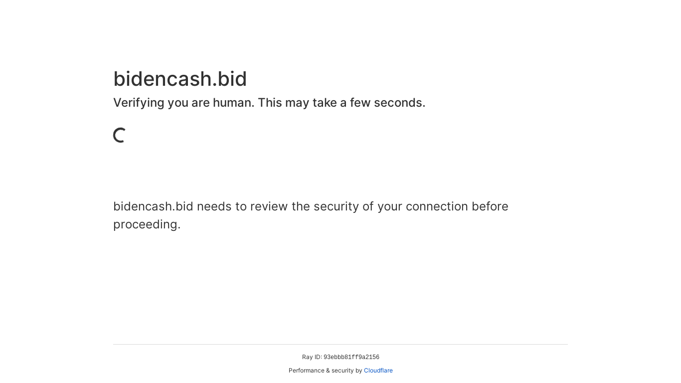Click the bidencash.bid page heading
Image resolution: width=681 pixels, height=383 pixels.
[x=180, y=79]
